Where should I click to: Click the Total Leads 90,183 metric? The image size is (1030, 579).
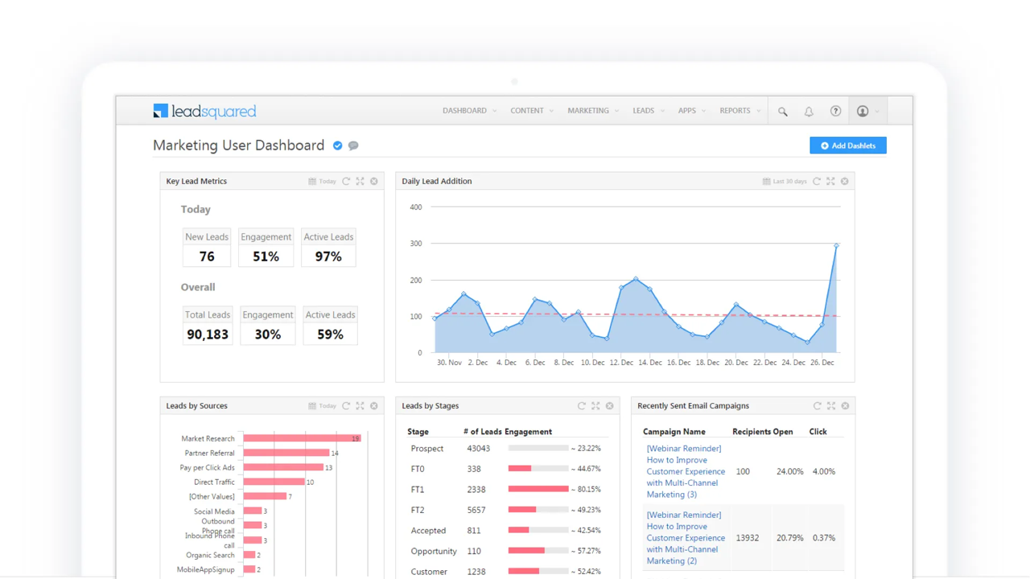208,326
